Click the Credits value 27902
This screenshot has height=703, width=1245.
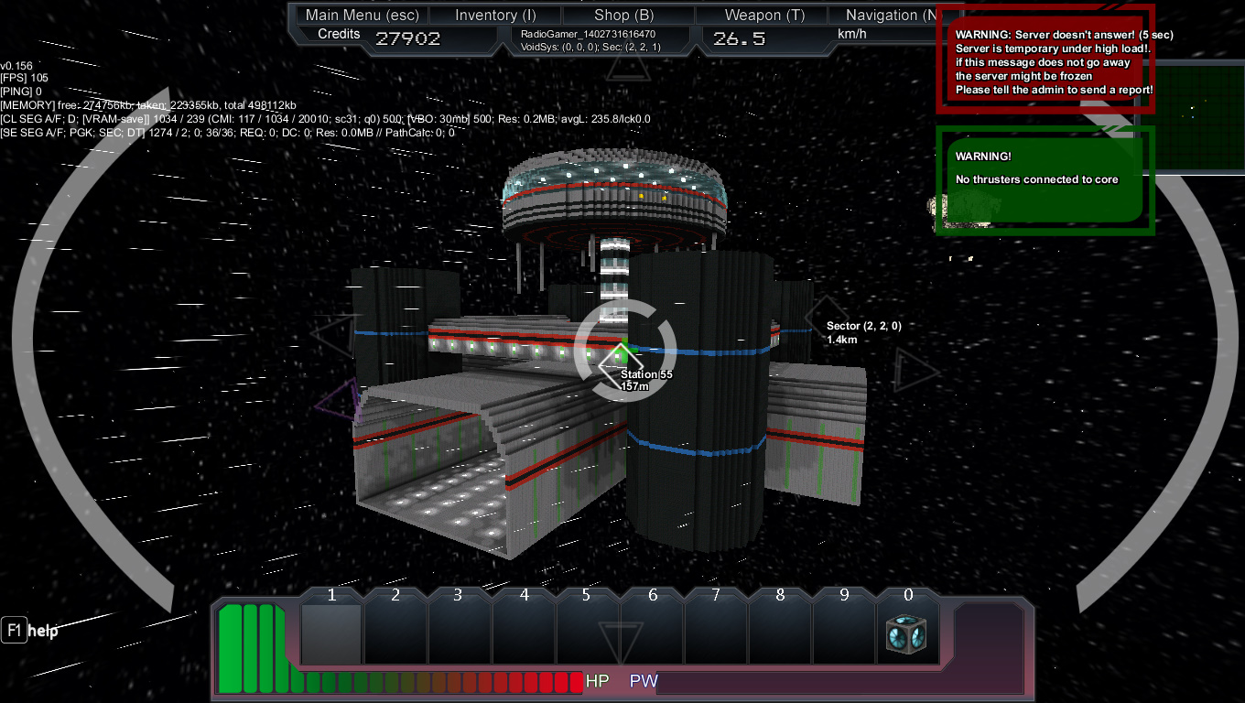[407, 38]
